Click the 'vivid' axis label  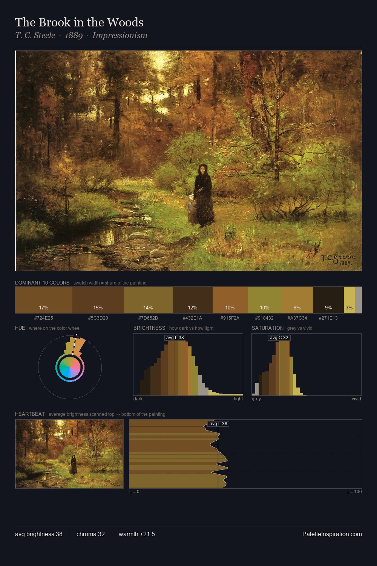coord(356,399)
